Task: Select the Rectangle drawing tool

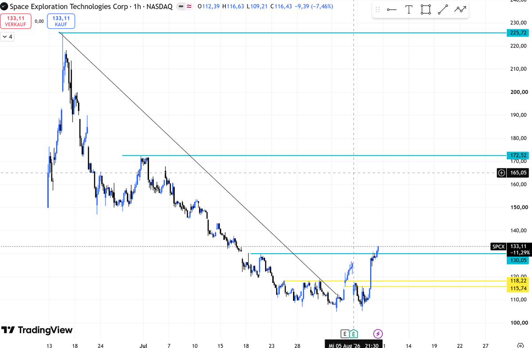Action: coord(426,10)
